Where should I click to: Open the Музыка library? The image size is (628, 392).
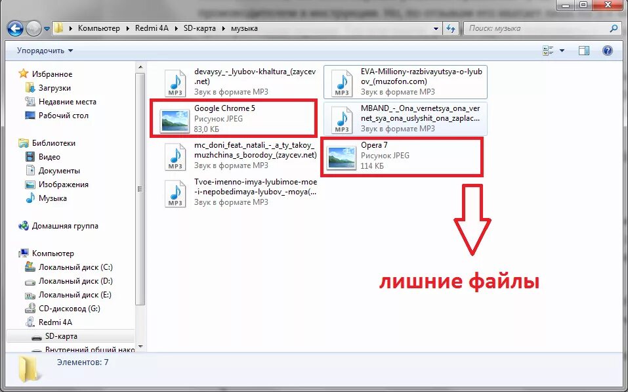[x=52, y=198]
